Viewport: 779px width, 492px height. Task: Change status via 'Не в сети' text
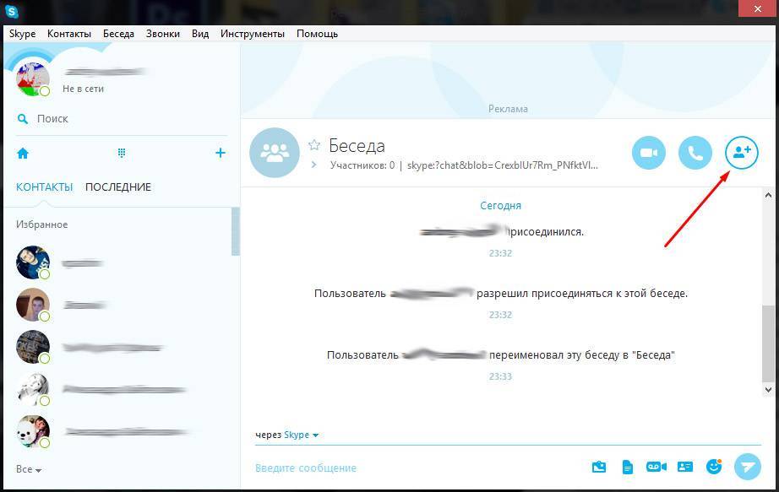tap(83, 89)
